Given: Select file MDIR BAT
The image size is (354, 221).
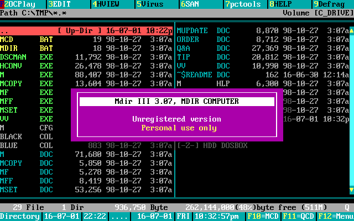Looking at the screenshot, I should pos(86,48).
